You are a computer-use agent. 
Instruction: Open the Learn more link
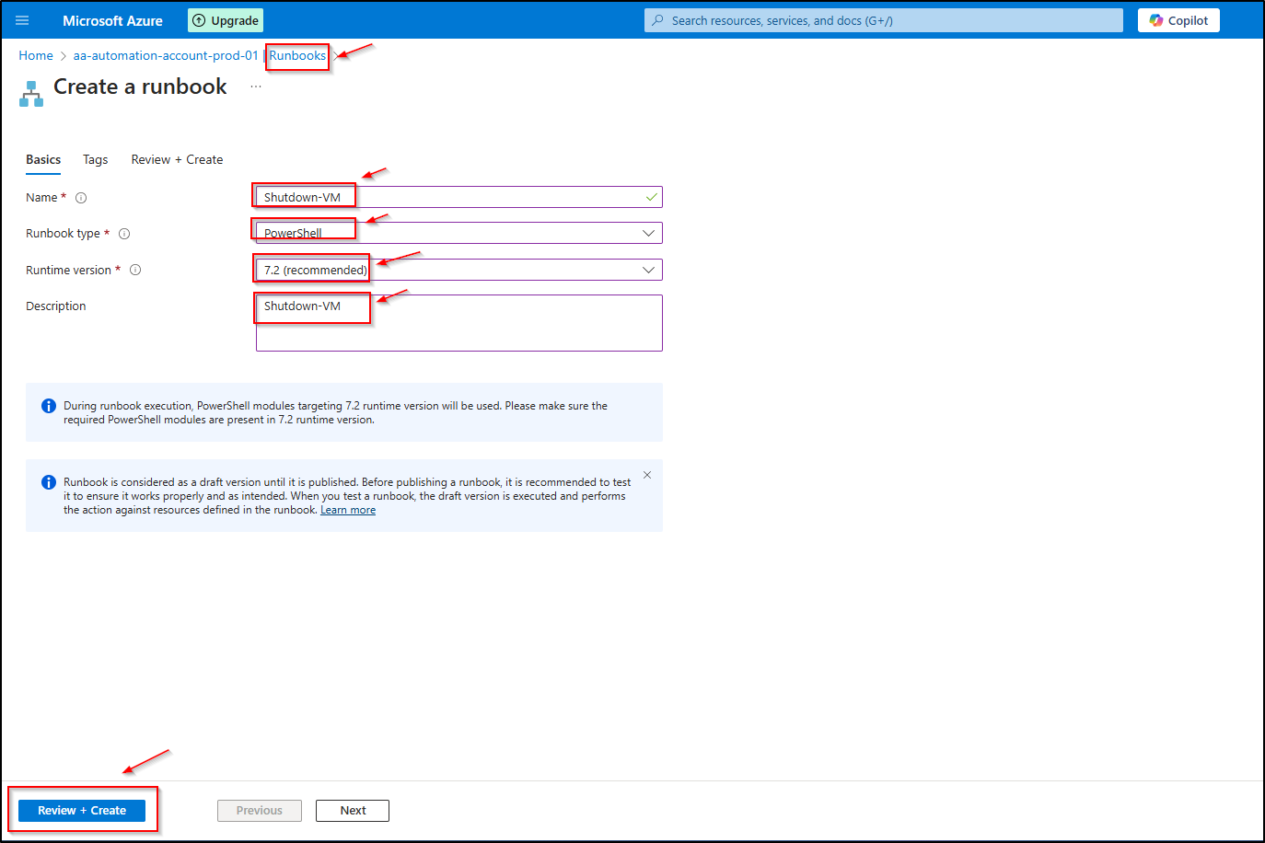[348, 510]
